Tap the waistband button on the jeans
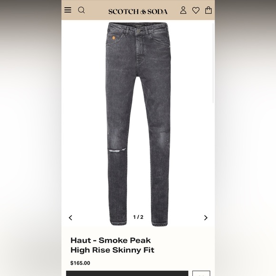The height and width of the screenshot is (276, 276). pos(138,31)
